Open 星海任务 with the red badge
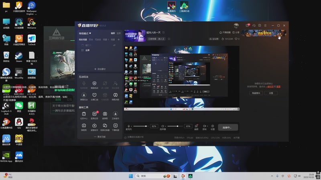The width and height of the screenshot is (321, 180). point(94,114)
